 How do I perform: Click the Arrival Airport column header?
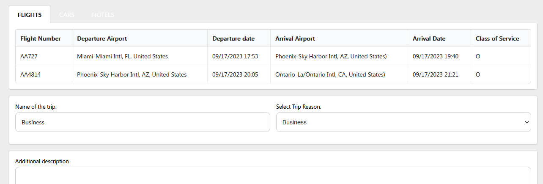(295, 38)
